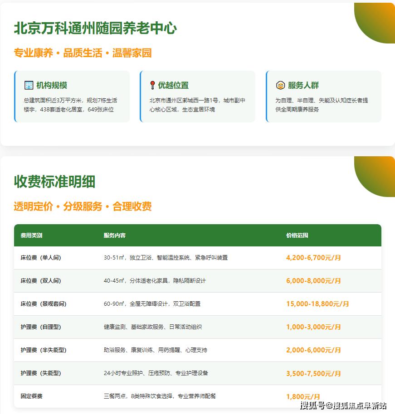Viewport: 395px width, 414px height.
Task: Select the 优越位置 info card
Action: (x=197, y=96)
